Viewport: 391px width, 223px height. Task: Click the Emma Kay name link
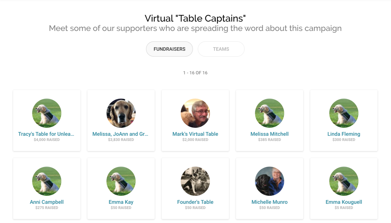[121, 202]
